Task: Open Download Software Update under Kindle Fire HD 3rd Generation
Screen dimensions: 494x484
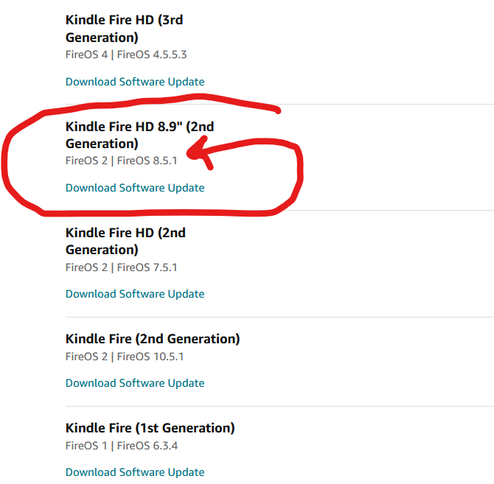Action: coord(135,82)
